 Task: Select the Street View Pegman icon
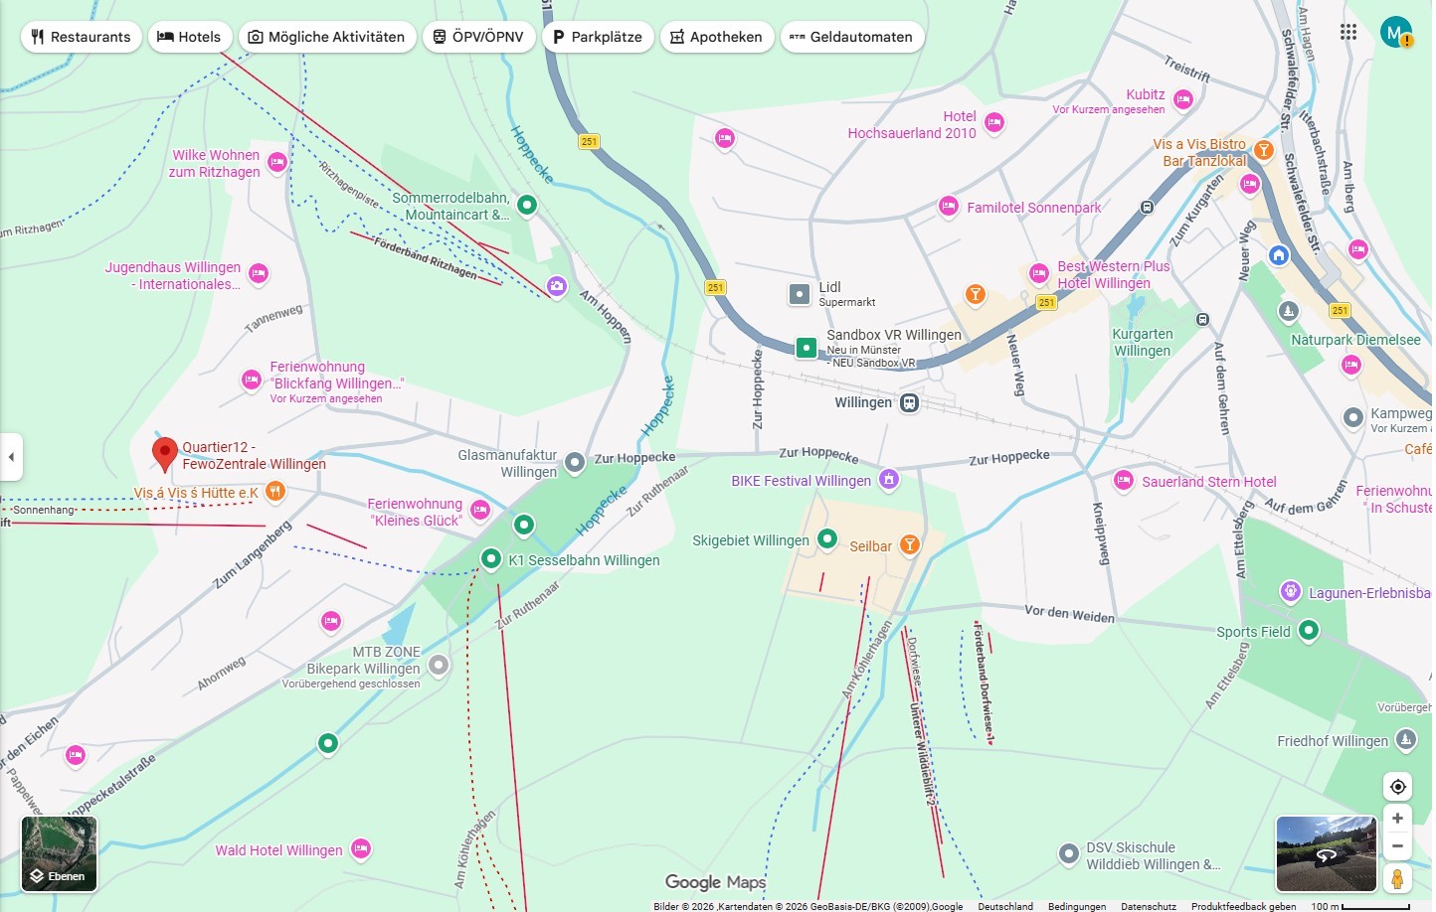[x=1397, y=878]
